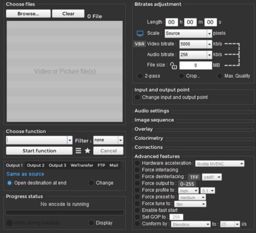Click the Length minutes field
This screenshot has width=256, height=233.
pyautogui.click(x=190, y=22)
